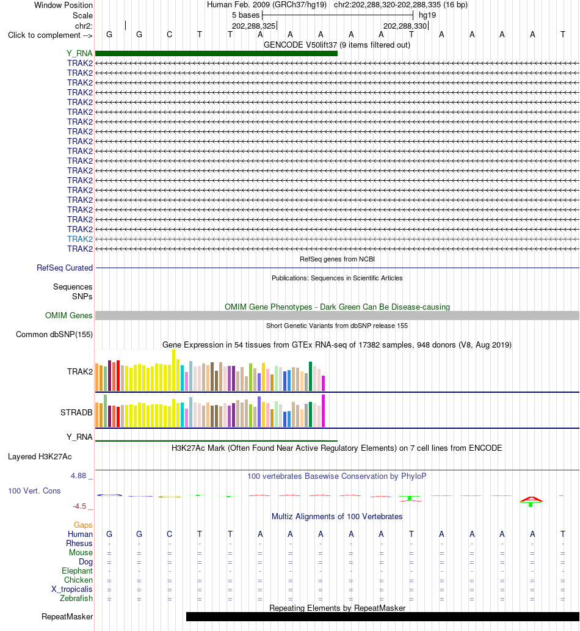Click 'Multiz Alignments of 100 Vertebrates' title
The image size is (580, 631).
[x=337, y=517]
